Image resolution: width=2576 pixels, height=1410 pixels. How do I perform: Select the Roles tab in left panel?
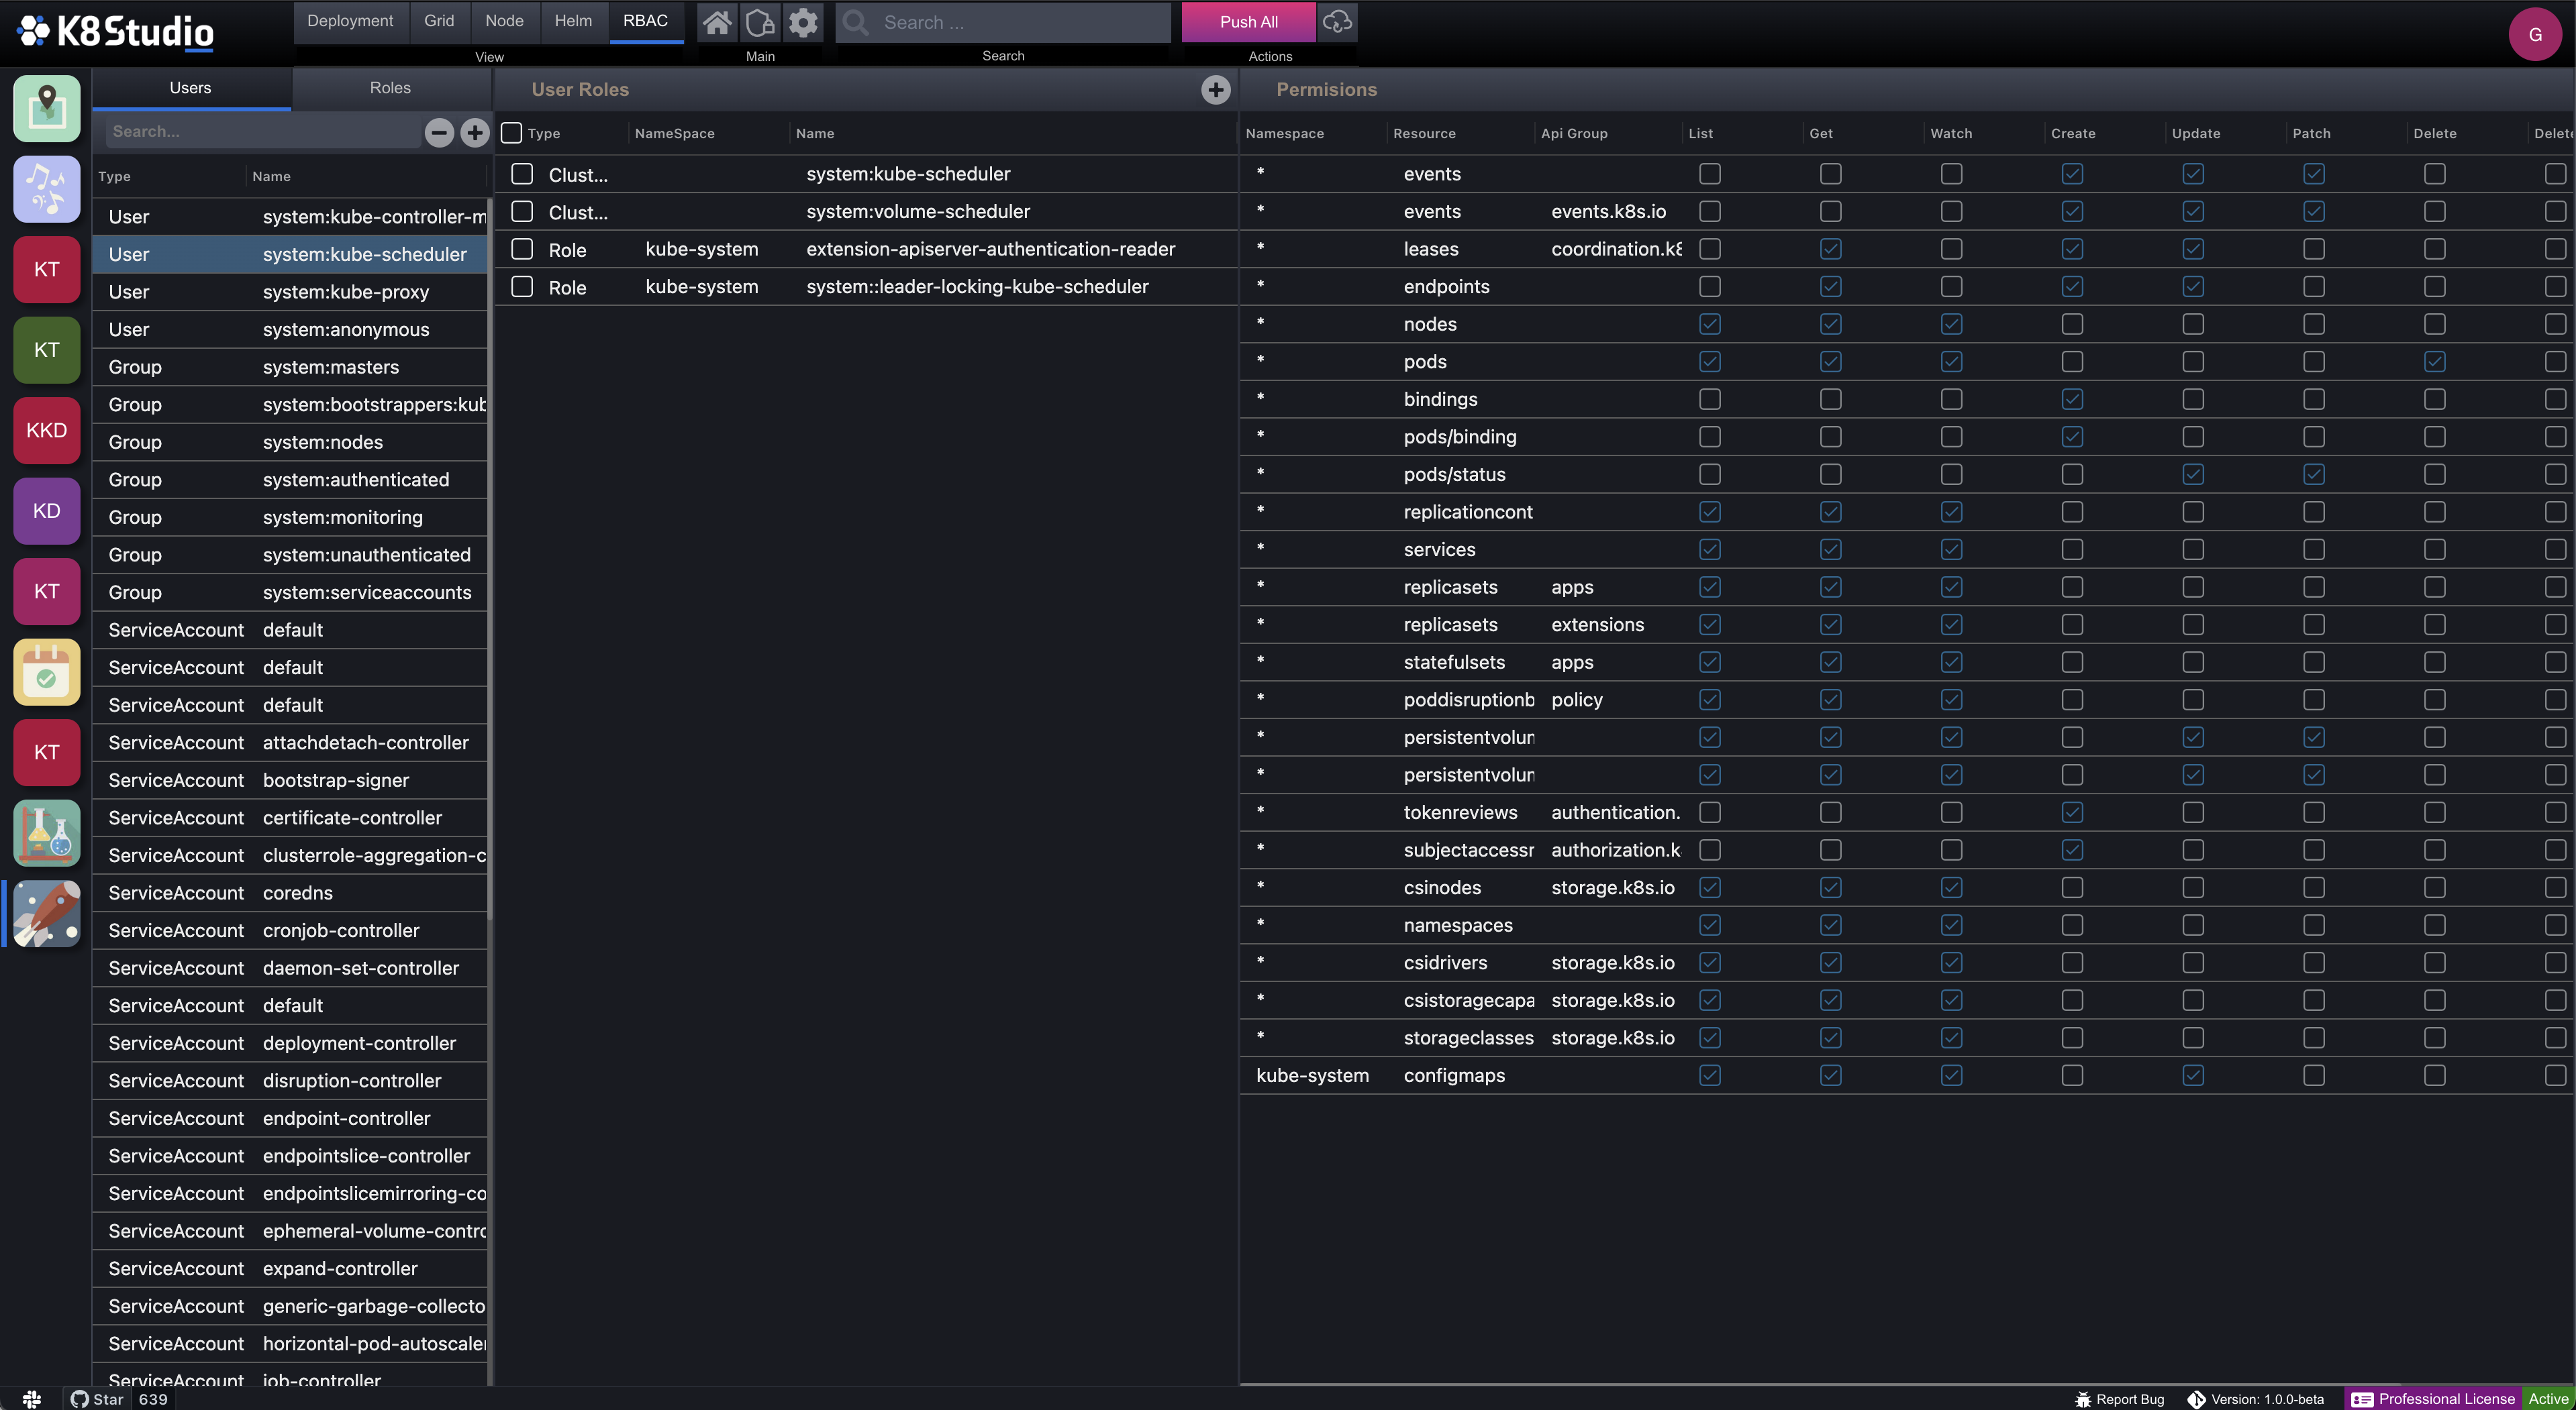coord(389,87)
